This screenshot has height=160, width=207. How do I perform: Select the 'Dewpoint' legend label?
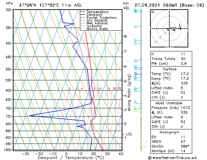(x=94, y=15)
